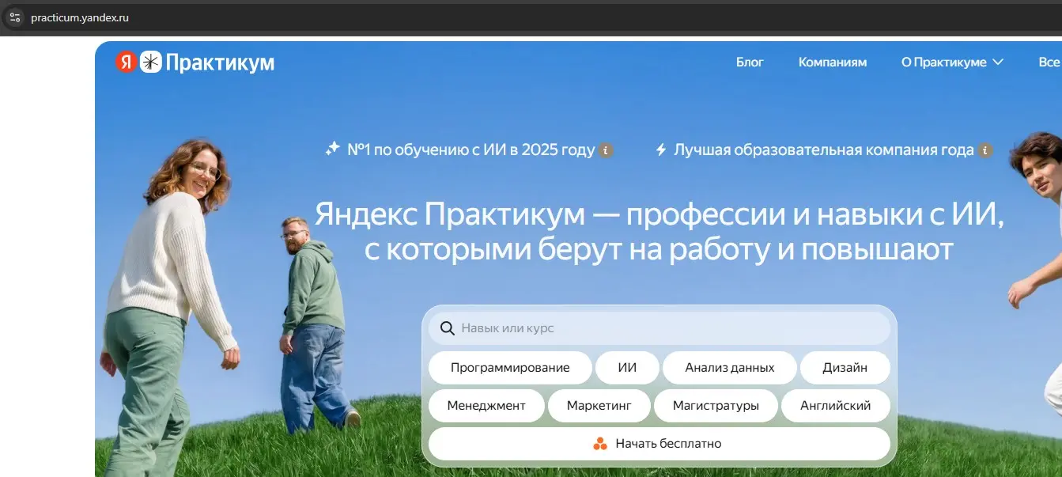Click the info icon after '2025 году'
The image size is (1062, 477).
click(x=606, y=150)
